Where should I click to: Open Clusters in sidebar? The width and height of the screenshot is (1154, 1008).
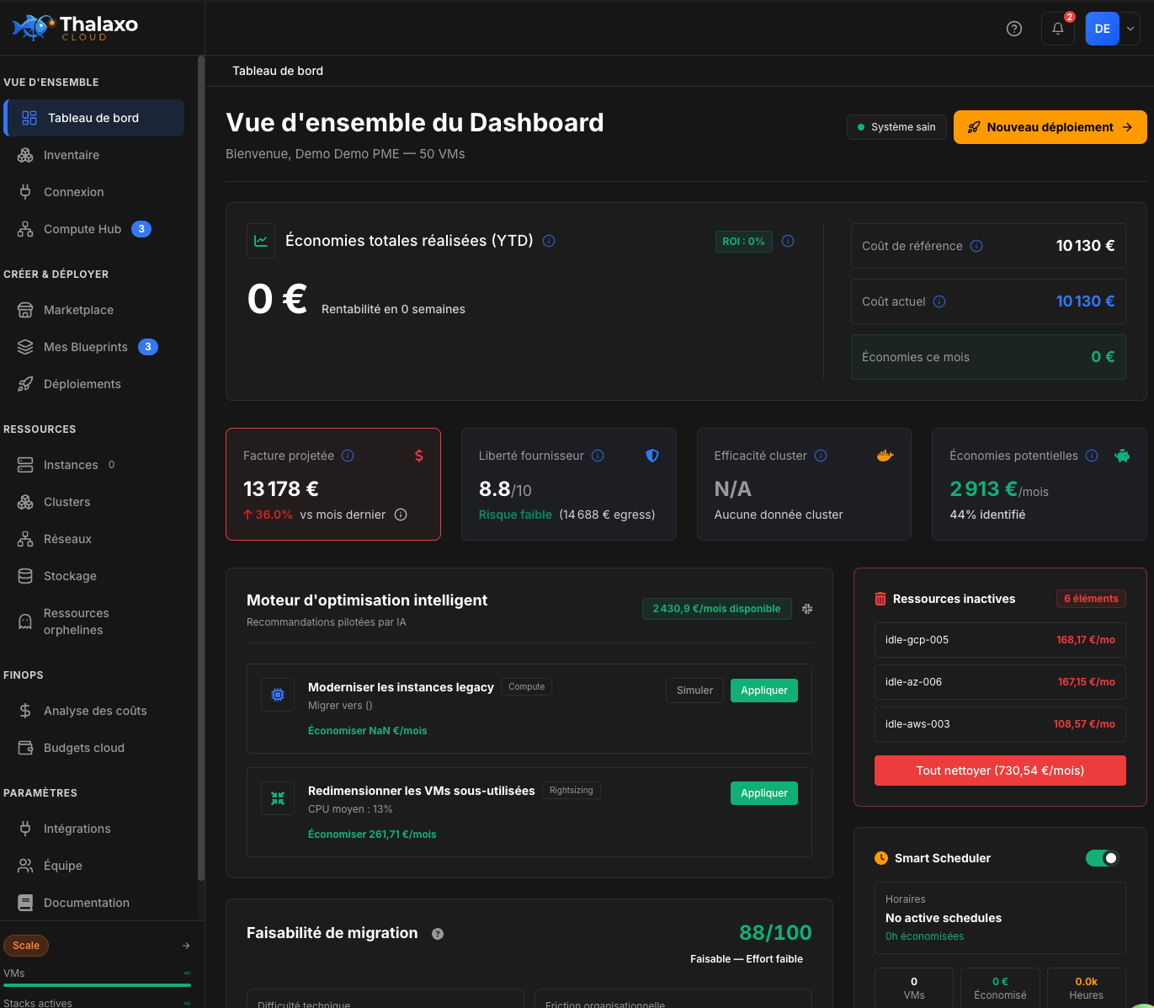pyautogui.click(x=93, y=502)
